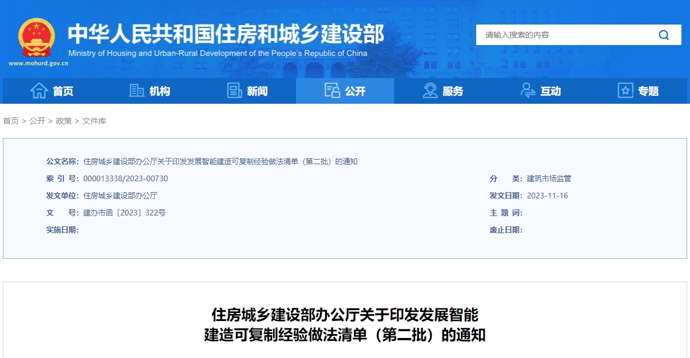Click the headset person icon beside 服务

tap(430, 91)
